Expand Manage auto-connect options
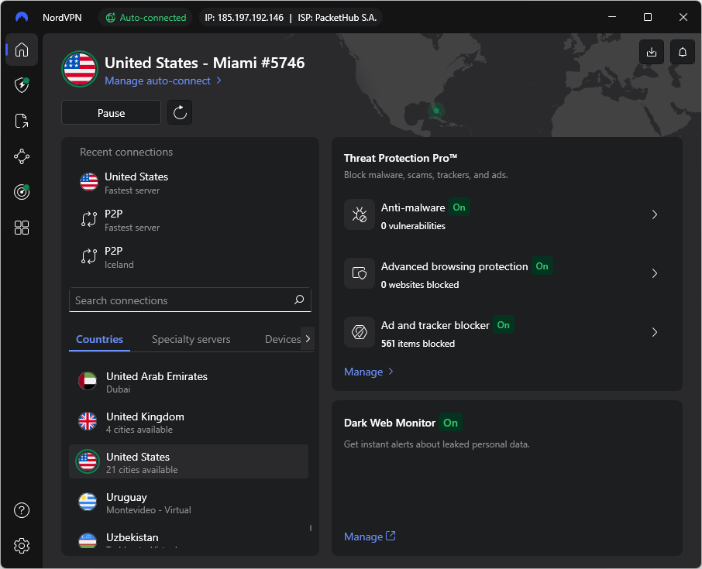The height and width of the screenshot is (569, 702). point(163,80)
